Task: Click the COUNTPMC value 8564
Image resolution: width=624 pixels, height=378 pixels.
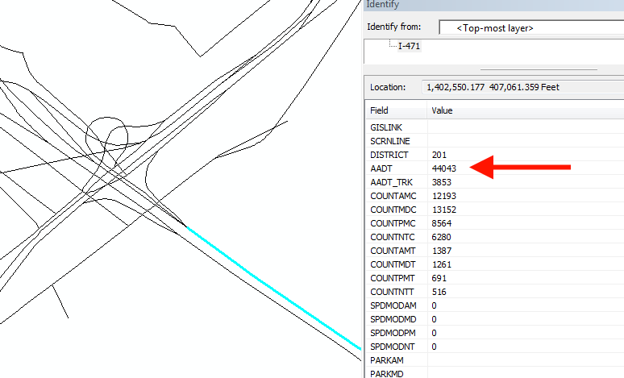Action: point(441,223)
